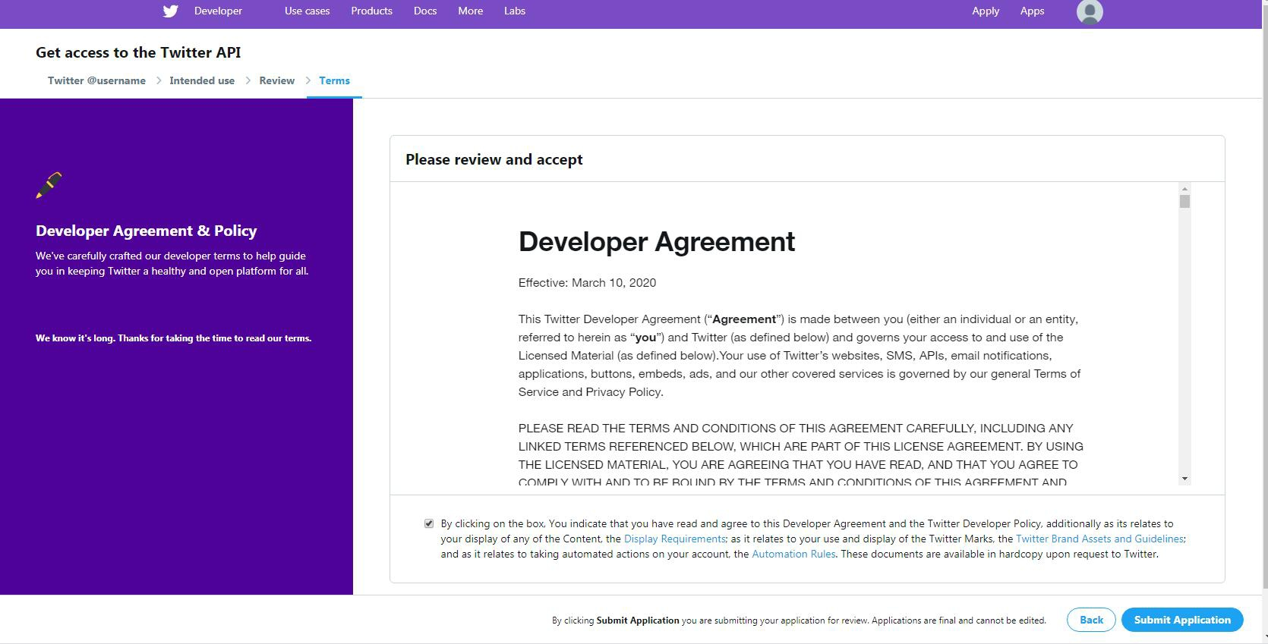Click the 'Developer Agreement & Policy' sidebar heading

tap(147, 231)
